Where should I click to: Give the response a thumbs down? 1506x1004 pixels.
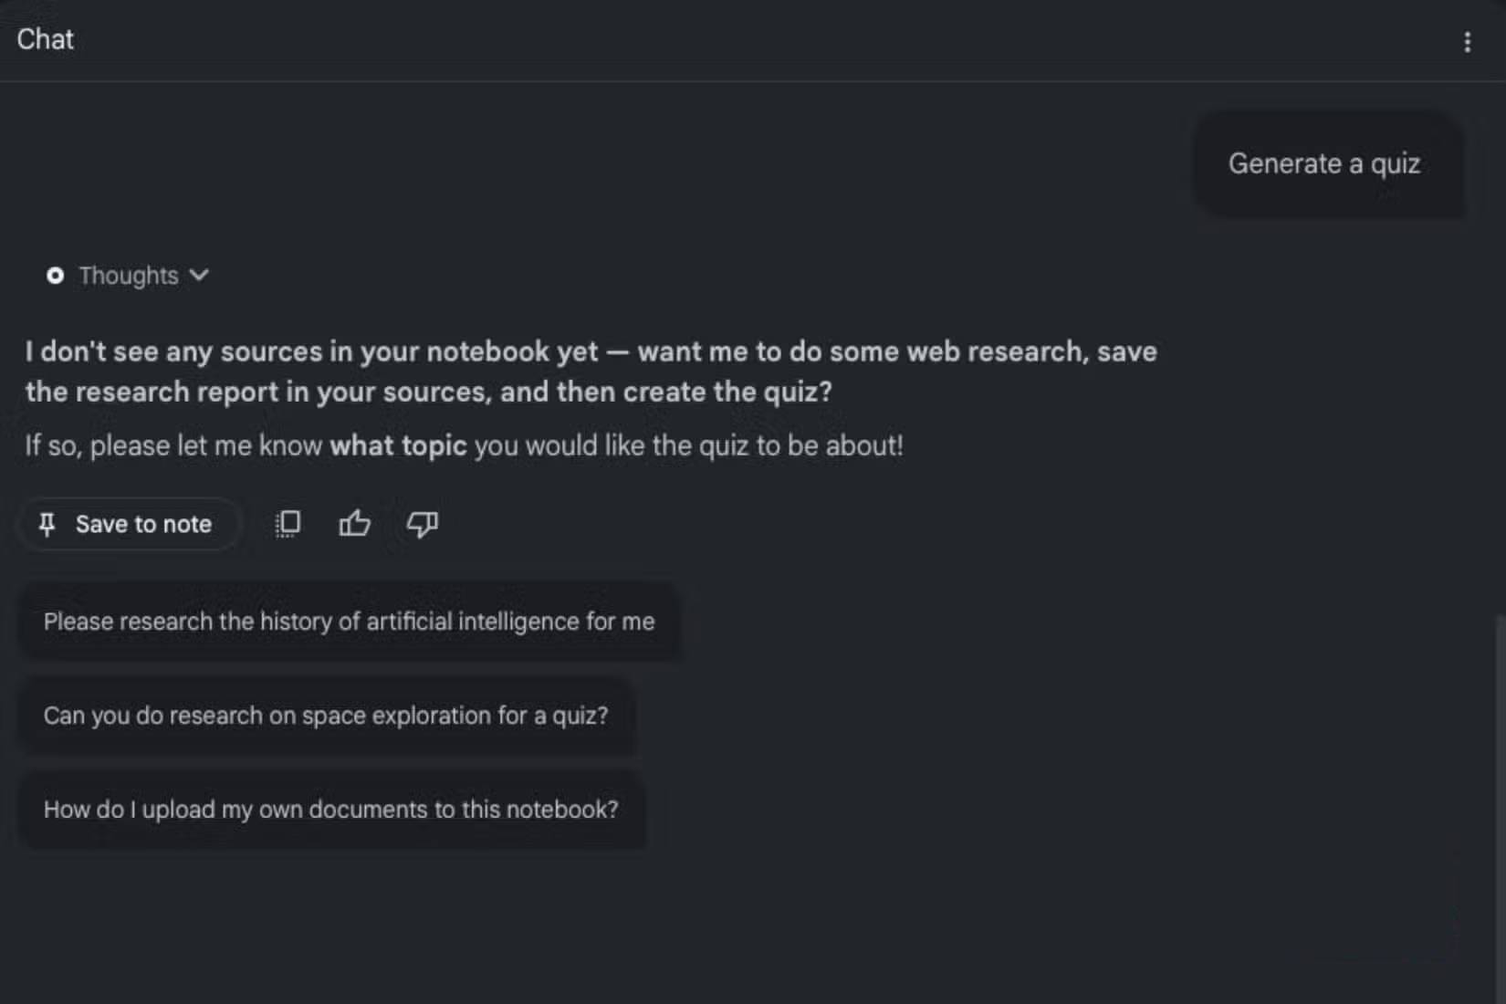click(x=422, y=524)
